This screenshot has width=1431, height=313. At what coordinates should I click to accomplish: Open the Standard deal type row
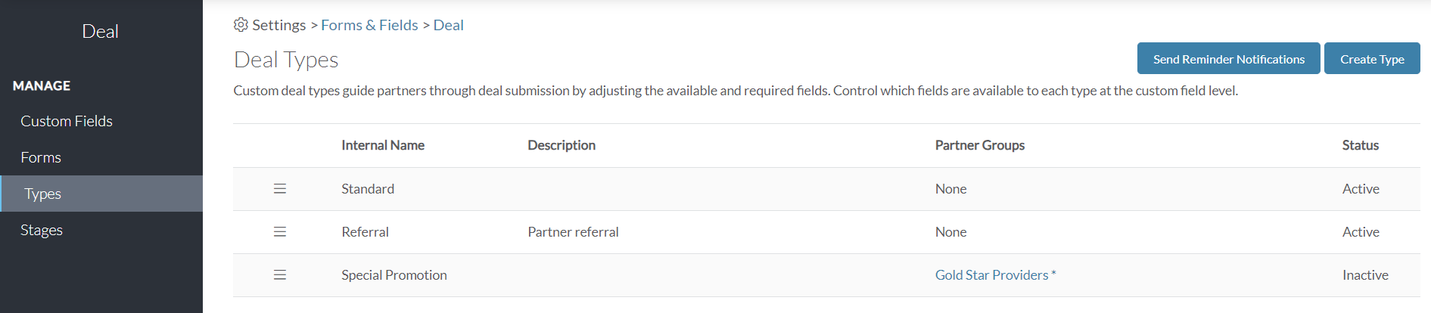[826, 189]
